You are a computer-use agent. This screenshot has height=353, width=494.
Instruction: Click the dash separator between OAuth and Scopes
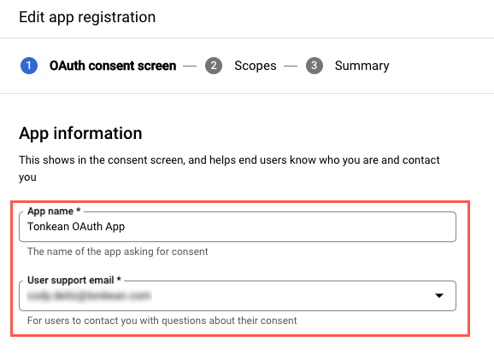[190, 66]
